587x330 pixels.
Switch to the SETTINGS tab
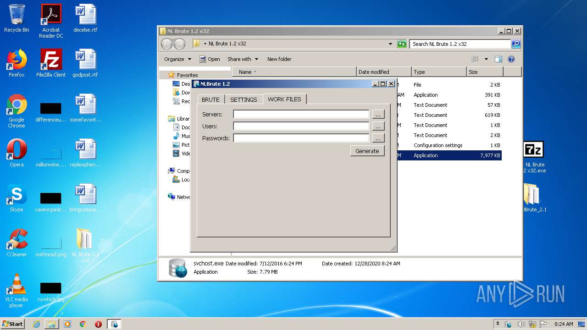coord(244,99)
